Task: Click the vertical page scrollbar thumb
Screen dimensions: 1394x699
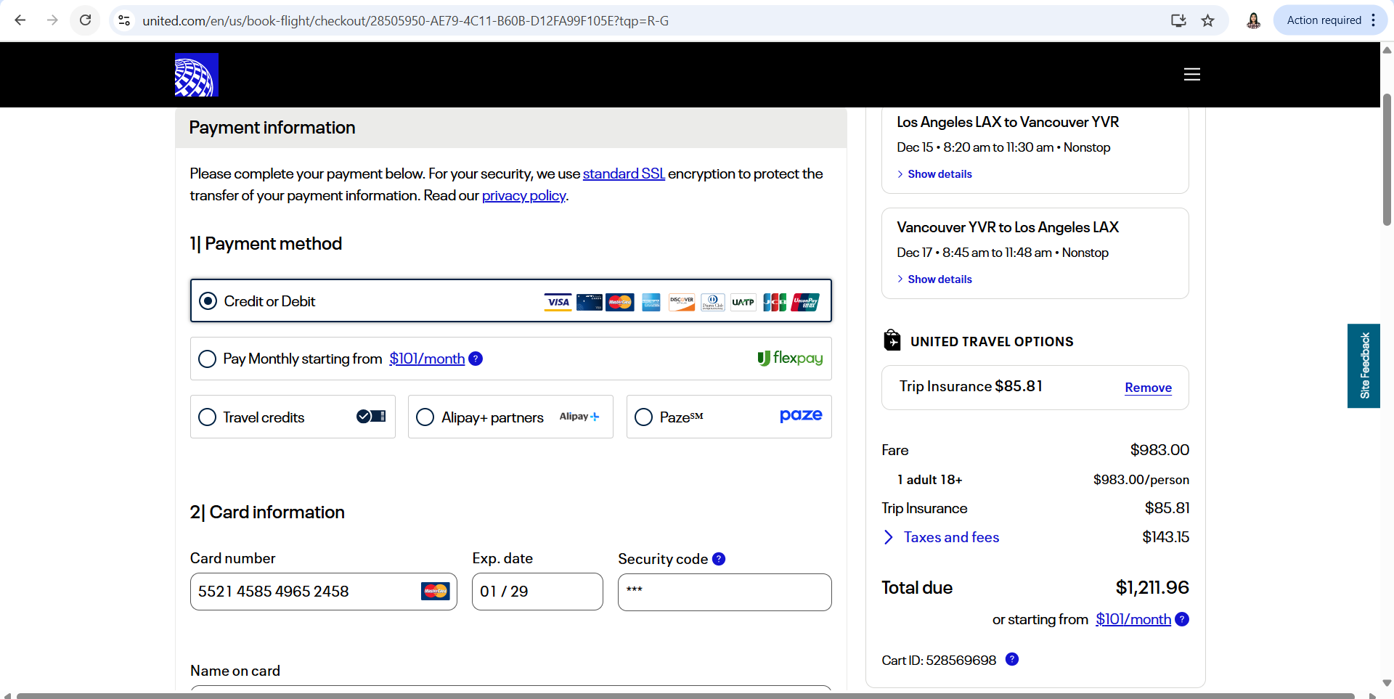Action: click(x=1387, y=160)
